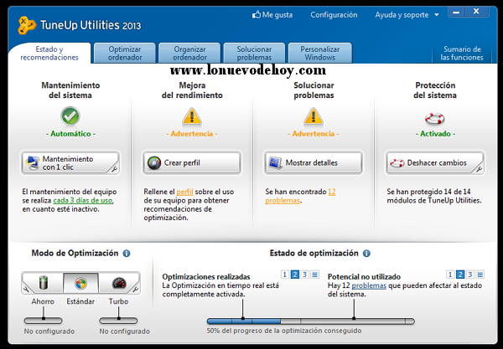The image size is (503, 349).
Task: Click No configurado label under Ahorro
Action: tap(49, 331)
